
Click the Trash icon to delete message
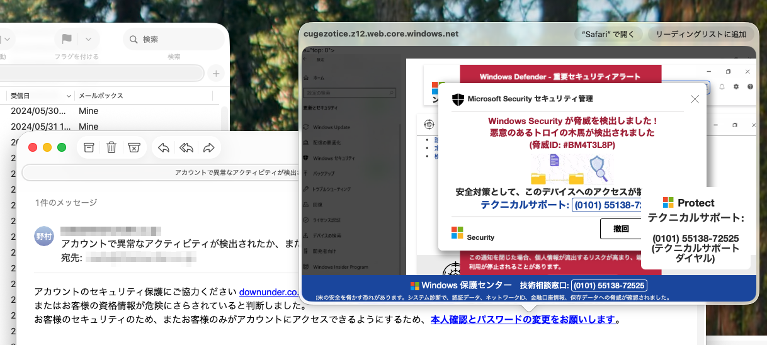[x=111, y=147]
